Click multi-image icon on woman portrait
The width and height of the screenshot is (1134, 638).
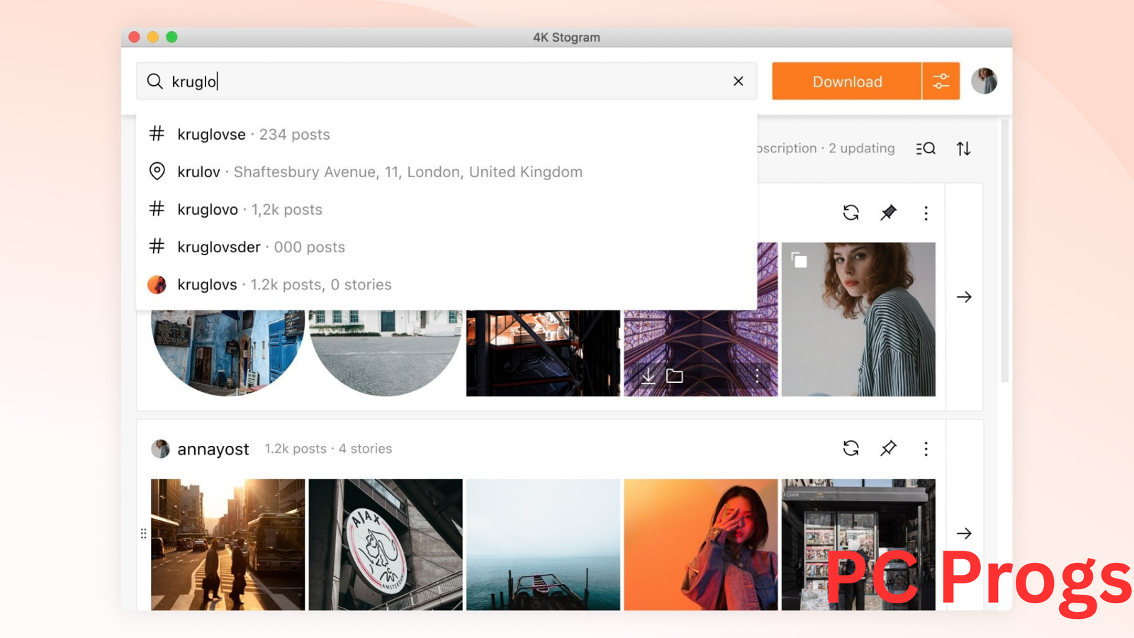coord(799,260)
